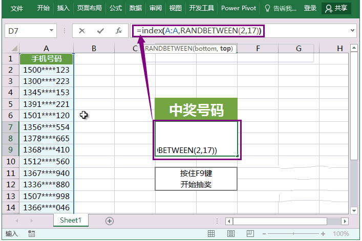
Task: Click the 登录 sign-in link
Action: pyautogui.click(x=310, y=8)
